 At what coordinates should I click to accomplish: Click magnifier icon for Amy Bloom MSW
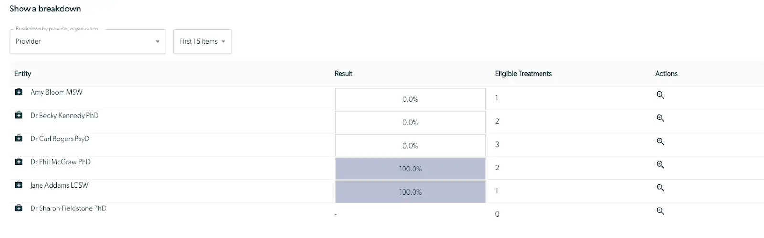[660, 95]
